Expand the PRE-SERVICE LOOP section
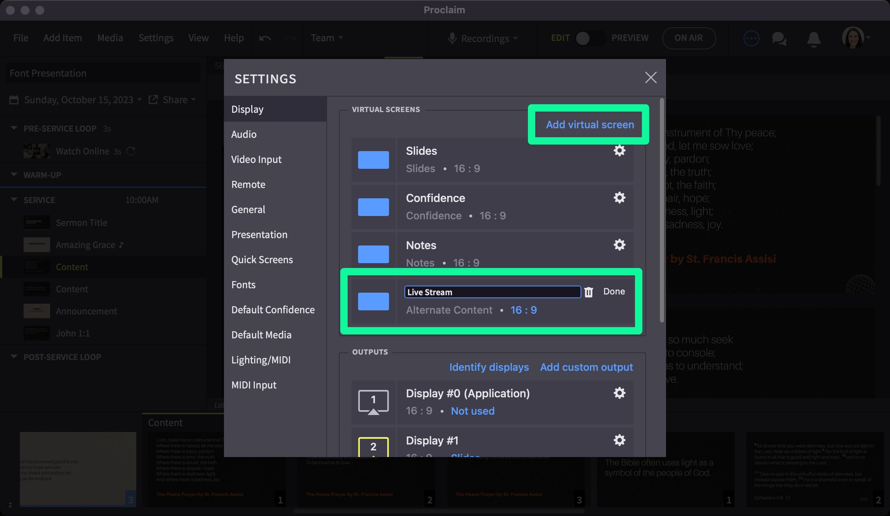 tap(13, 128)
